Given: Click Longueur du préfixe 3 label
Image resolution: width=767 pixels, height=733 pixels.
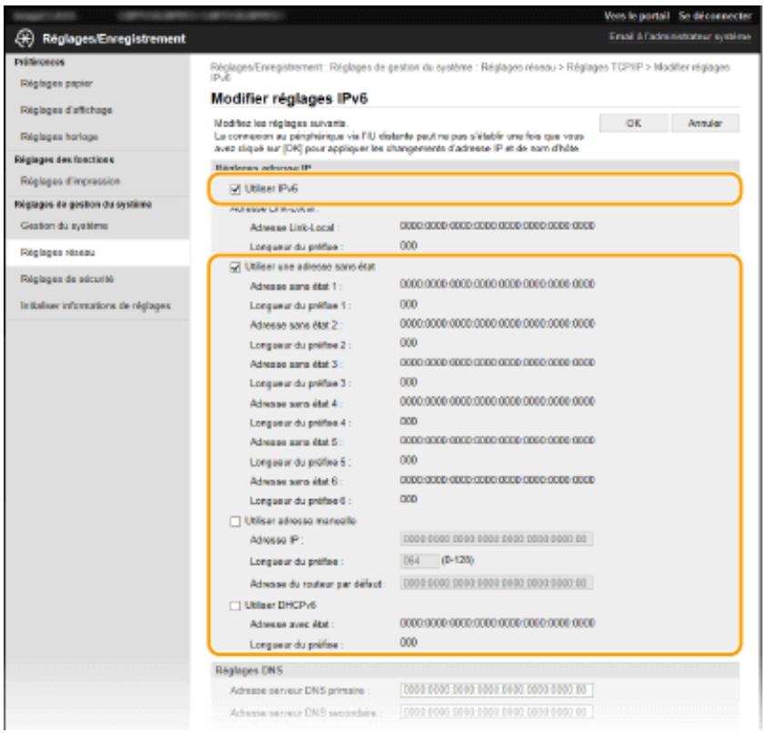Looking at the screenshot, I should pyautogui.click(x=300, y=384).
